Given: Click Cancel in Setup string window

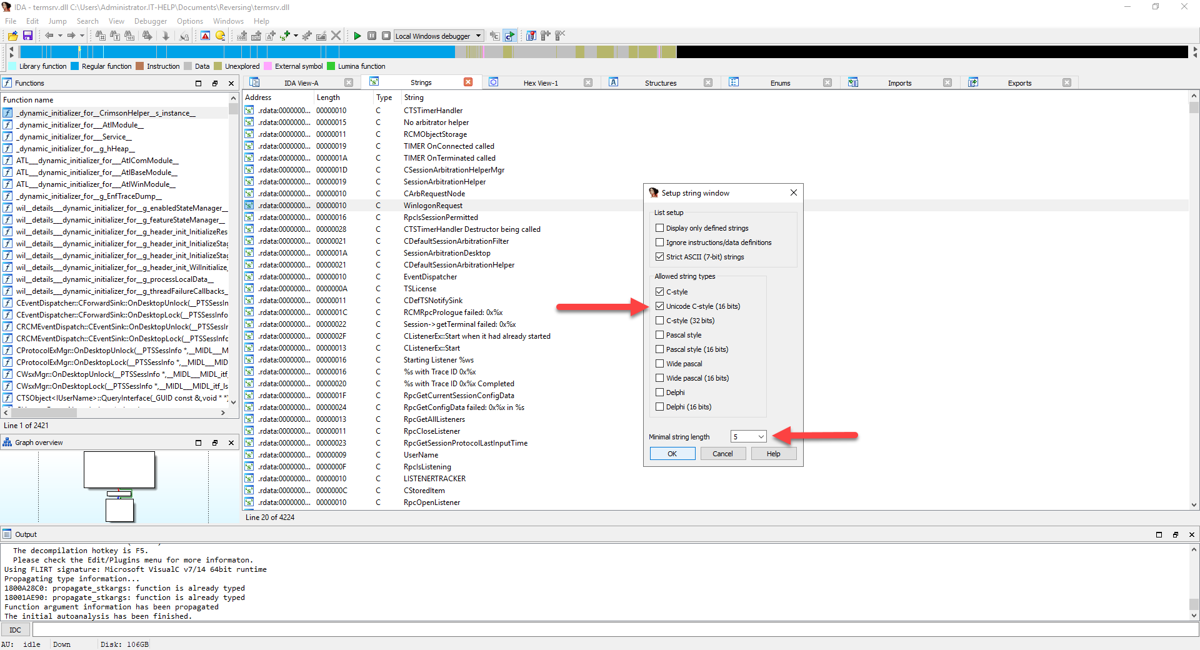Looking at the screenshot, I should coord(722,454).
